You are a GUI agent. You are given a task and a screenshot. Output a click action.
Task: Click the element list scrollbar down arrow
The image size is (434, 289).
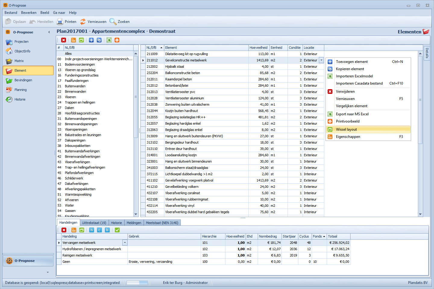420,214
